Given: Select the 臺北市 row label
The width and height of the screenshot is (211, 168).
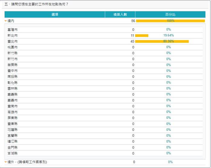Looking at the screenshot, I should click(x=12, y=41).
